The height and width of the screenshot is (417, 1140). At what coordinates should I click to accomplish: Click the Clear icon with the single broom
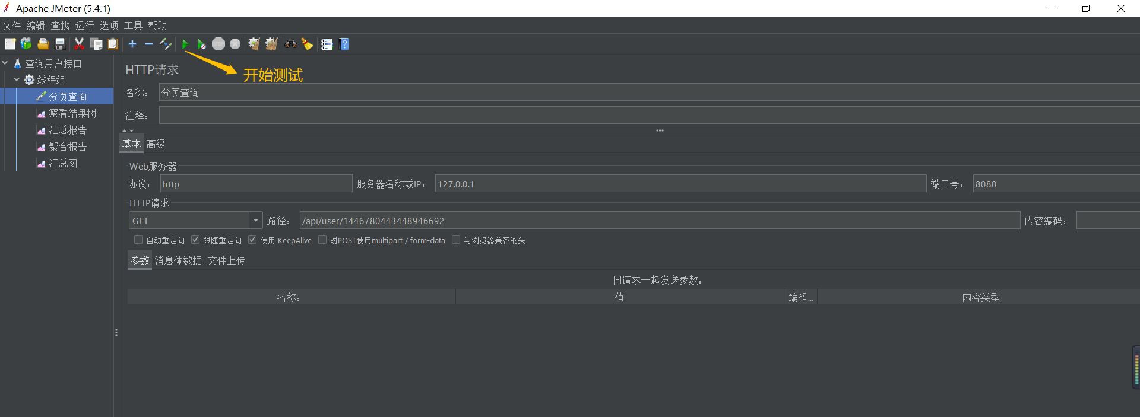tap(254, 44)
